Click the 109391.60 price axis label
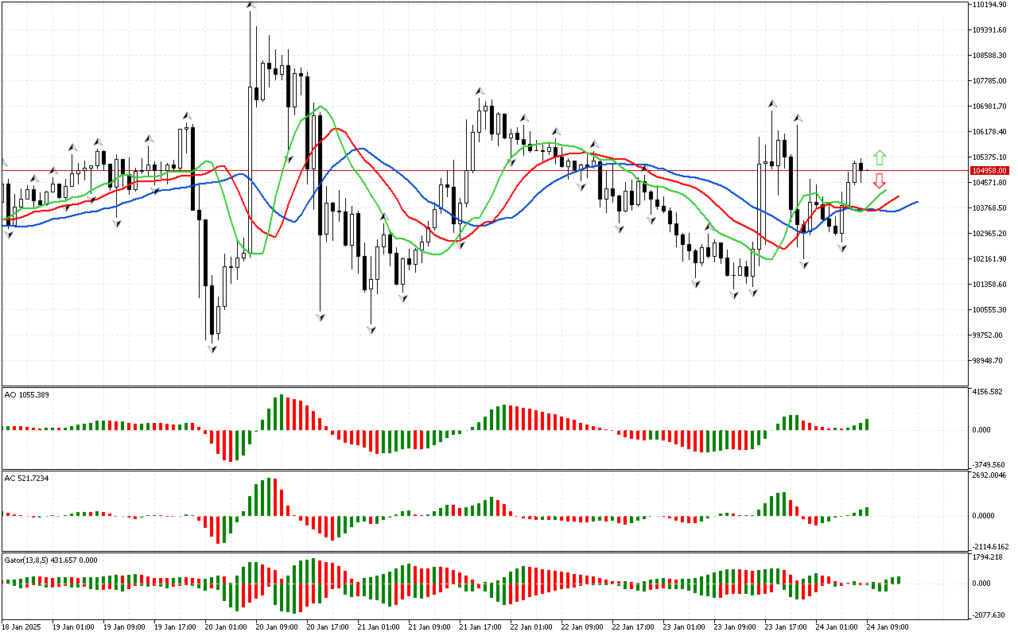This screenshot has width=1018, height=636. tap(990, 30)
